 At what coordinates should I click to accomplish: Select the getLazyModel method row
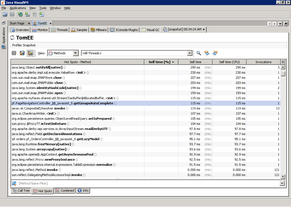point(146,139)
